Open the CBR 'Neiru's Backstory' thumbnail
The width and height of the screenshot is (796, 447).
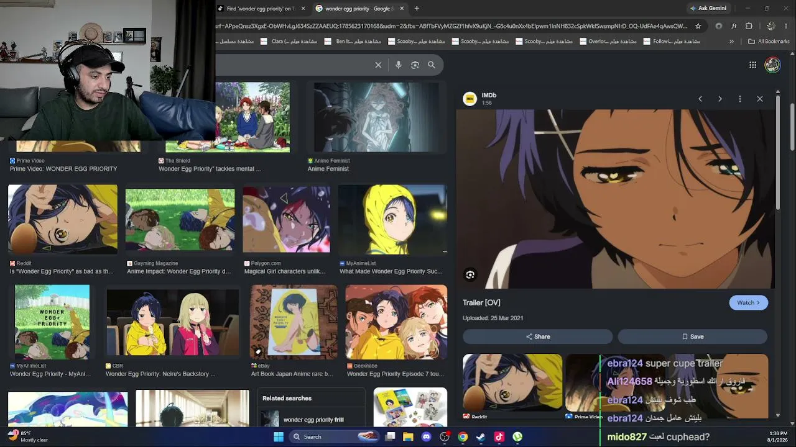click(173, 322)
